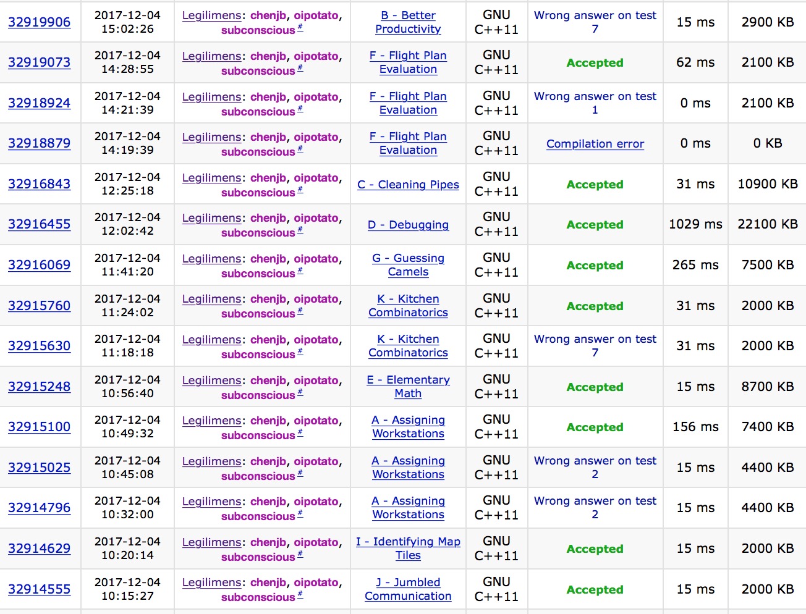Click the Wrong answer on test 1 verdict

[x=595, y=103]
